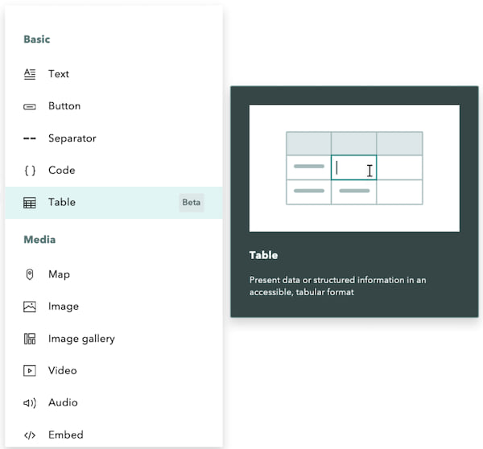Insert a Map block

click(x=114, y=274)
